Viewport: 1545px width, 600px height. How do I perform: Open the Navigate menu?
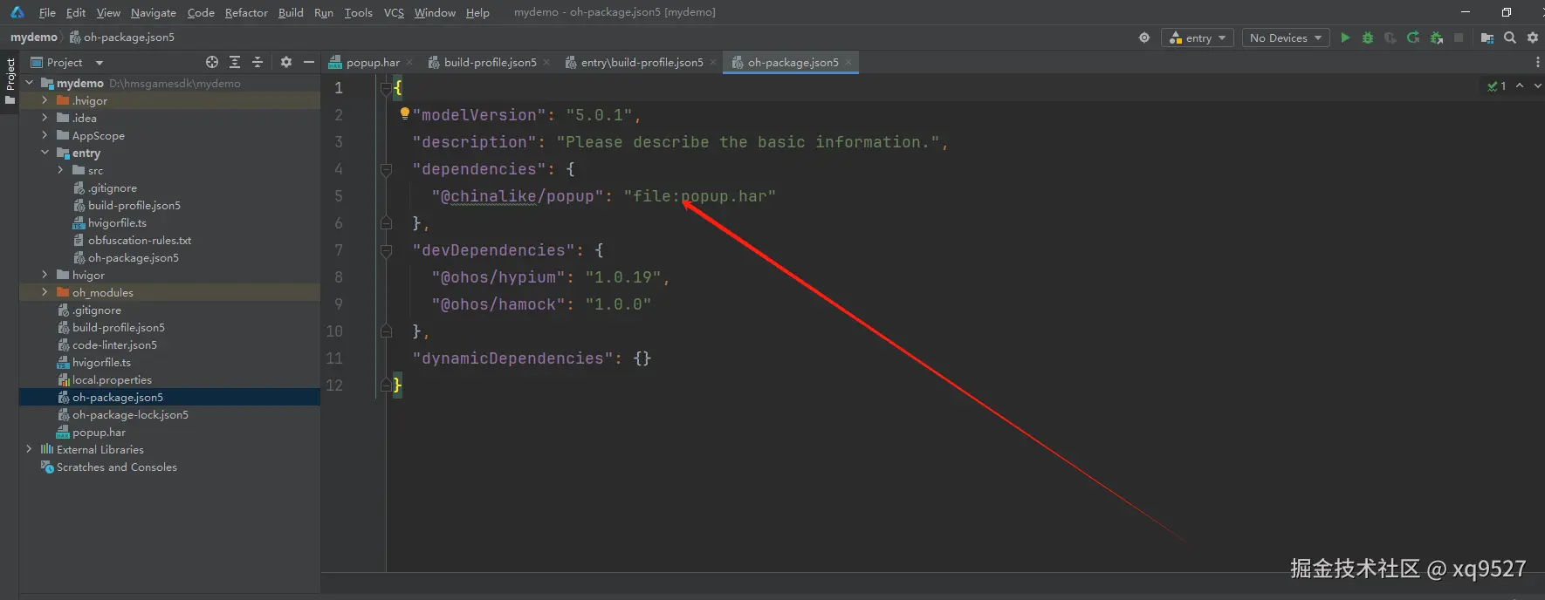(x=154, y=12)
